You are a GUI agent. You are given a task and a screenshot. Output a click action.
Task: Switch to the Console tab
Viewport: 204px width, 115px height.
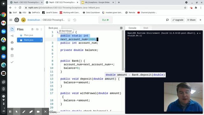click(x=132, y=28)
